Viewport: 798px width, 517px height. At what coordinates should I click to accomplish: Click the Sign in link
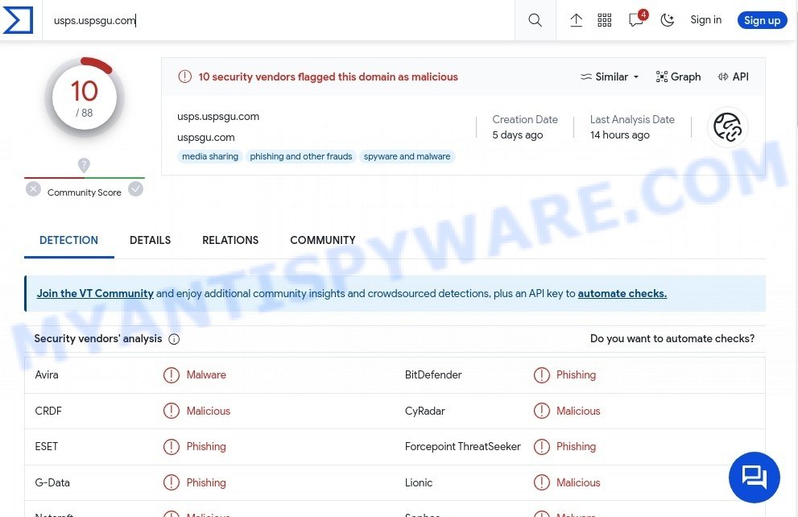(x=705, y=20)
